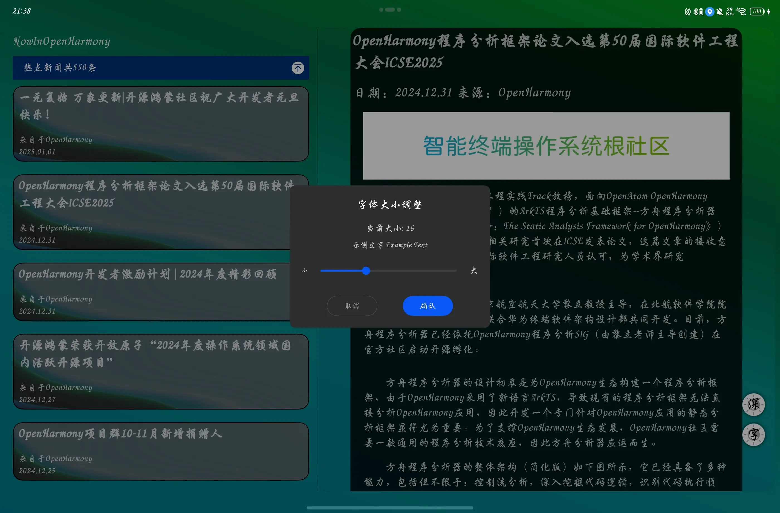Open the 一元复始 万象更新 news card
This screenshot has width=780, height=513.
[x=160, y=124]
